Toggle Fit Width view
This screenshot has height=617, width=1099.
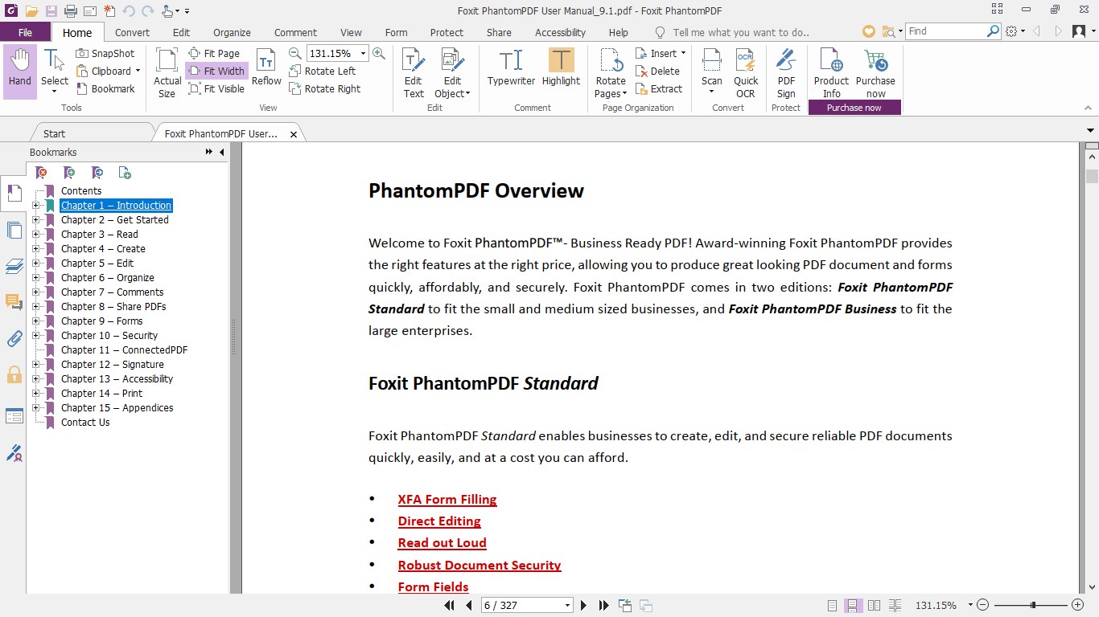pos(216,71)
